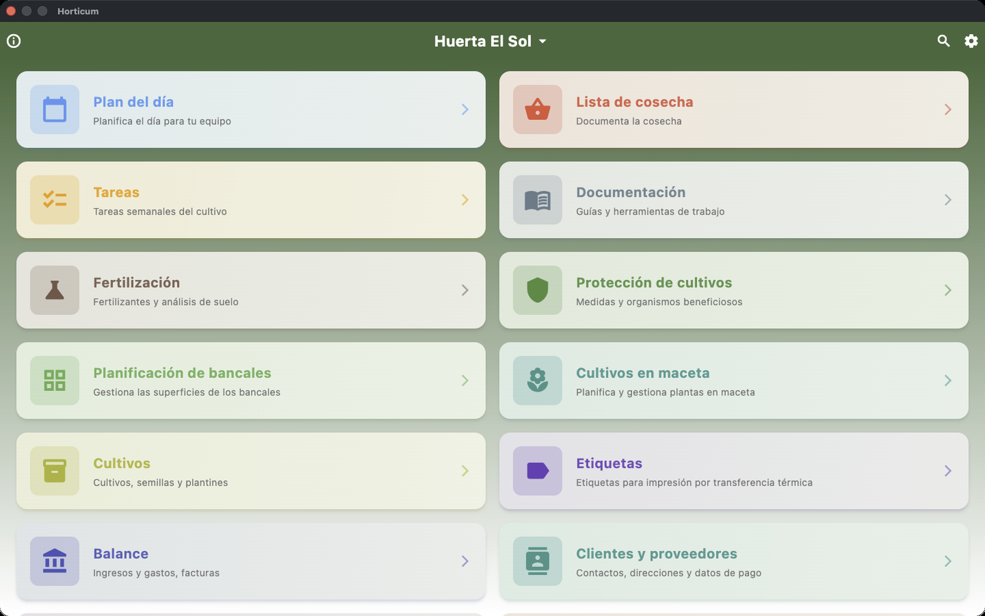This screenshot has width=985, height=616.
Task: Select the Protección de cultivos heading
Action: pos(654,283)
